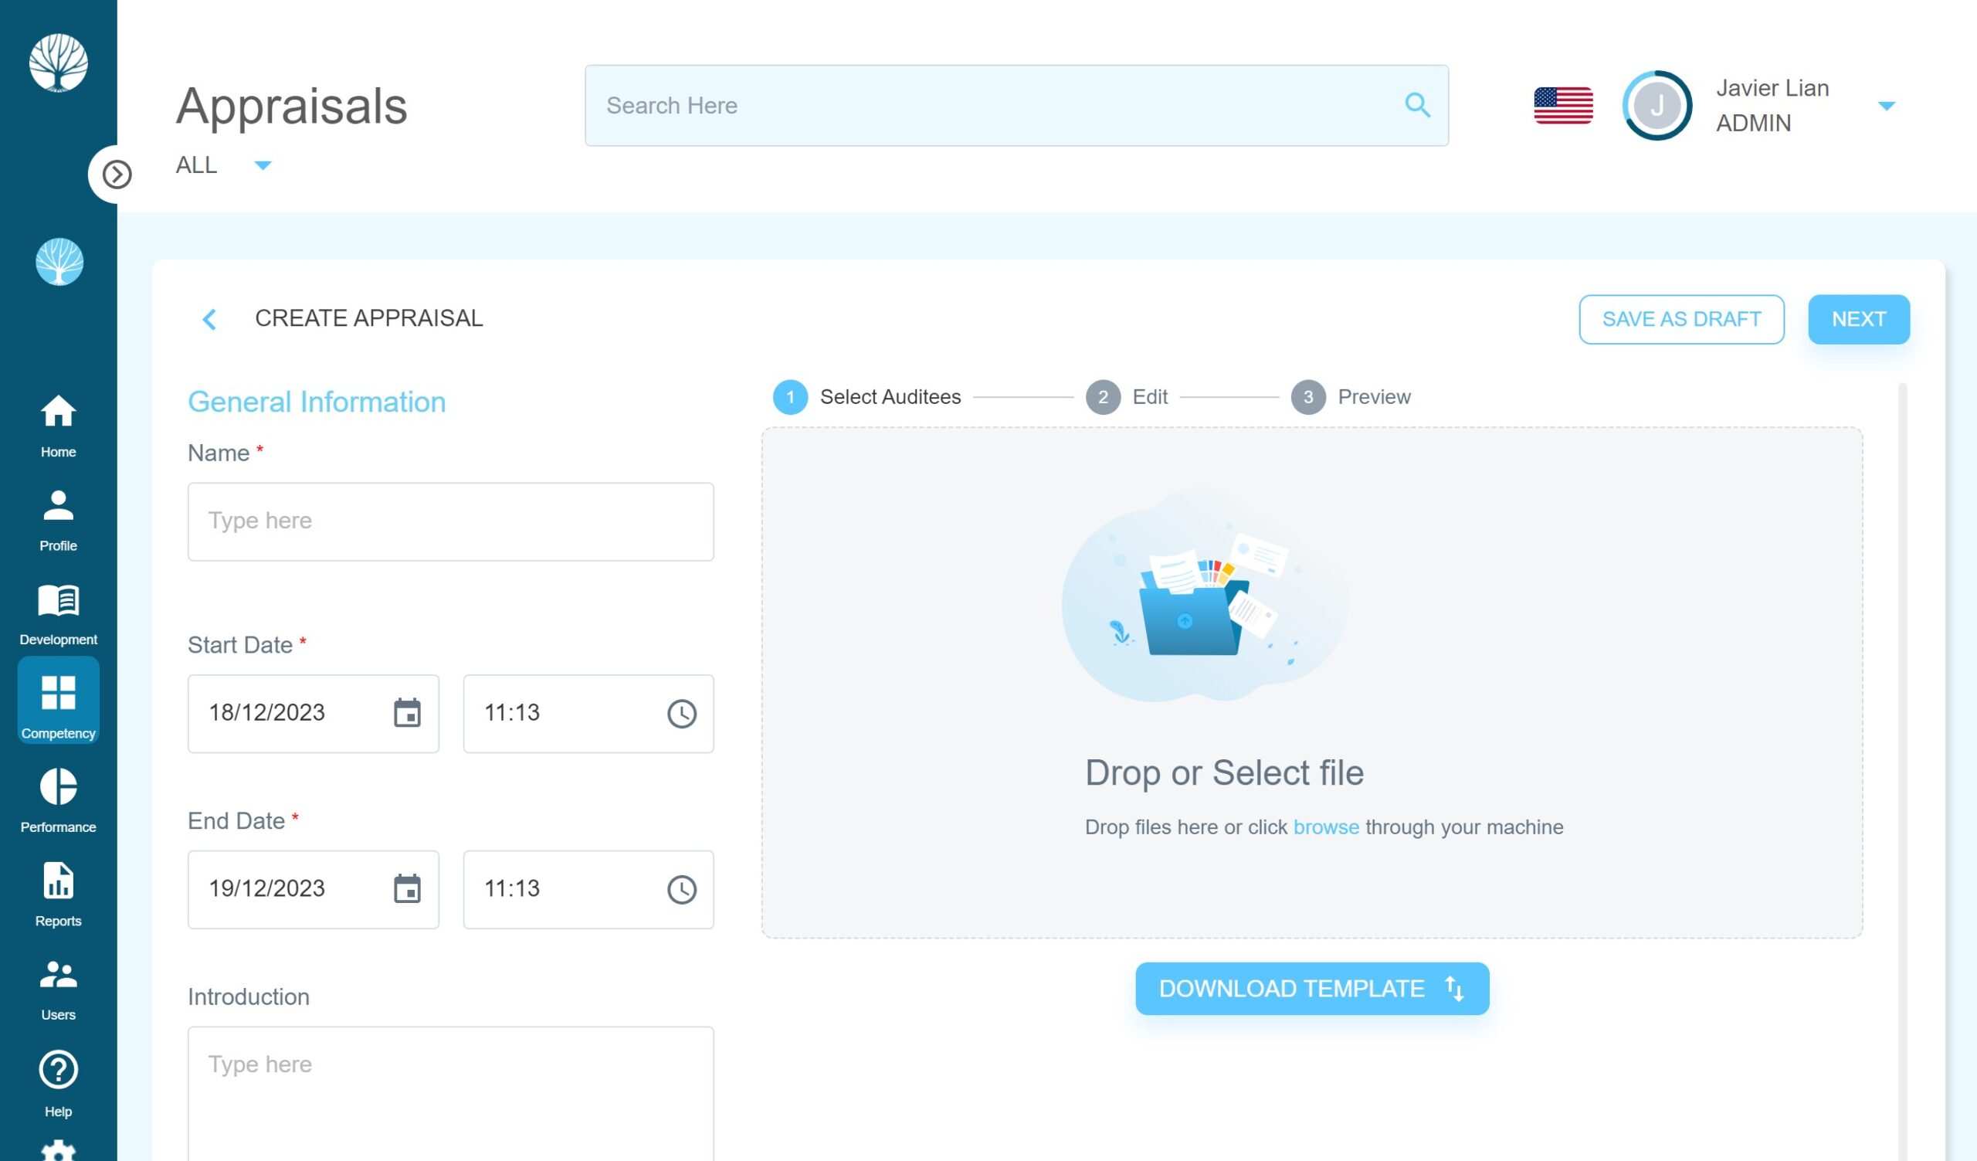1977x1161 pixels.
Task: Click the folder upload illustration
Action: pos(1204,595)
